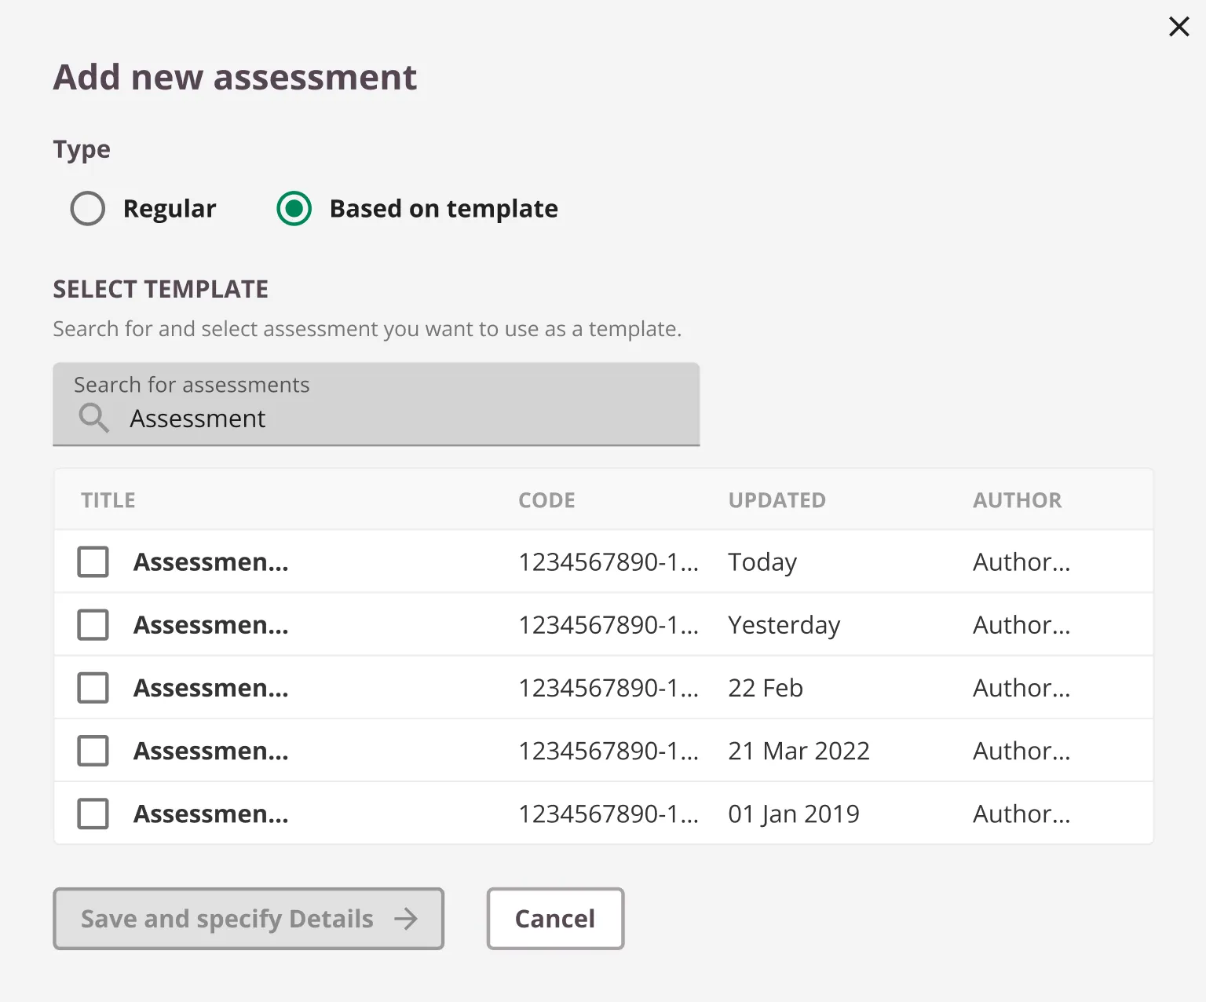
Task: Click the magnifier search icon
Action: 94,418
